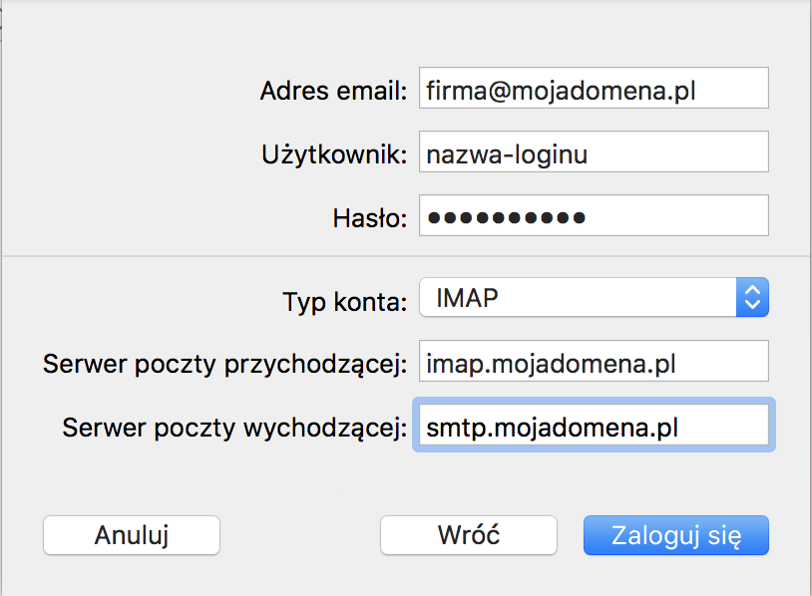Click the horizontal divider below the password field
Image resolution: width=812 pixels, height=596 pixels.
406,255
